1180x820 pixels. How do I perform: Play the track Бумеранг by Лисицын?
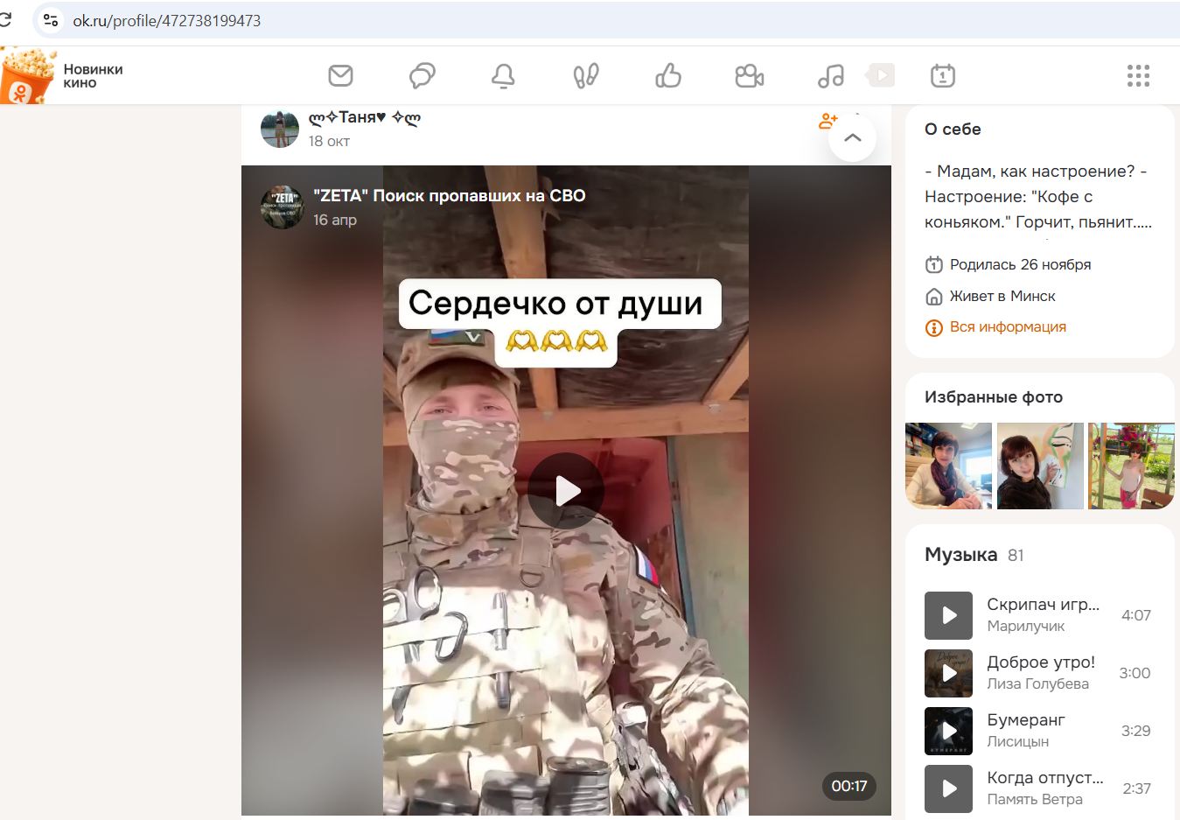(948, 731)
